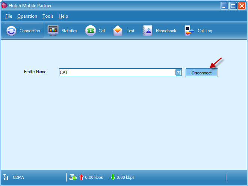Close the Hutch Mobile Partner window
The width and height of the screenshot is (248, 186).
point(242,6)
